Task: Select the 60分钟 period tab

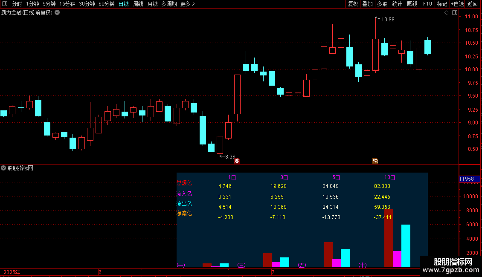Action: 107,4
